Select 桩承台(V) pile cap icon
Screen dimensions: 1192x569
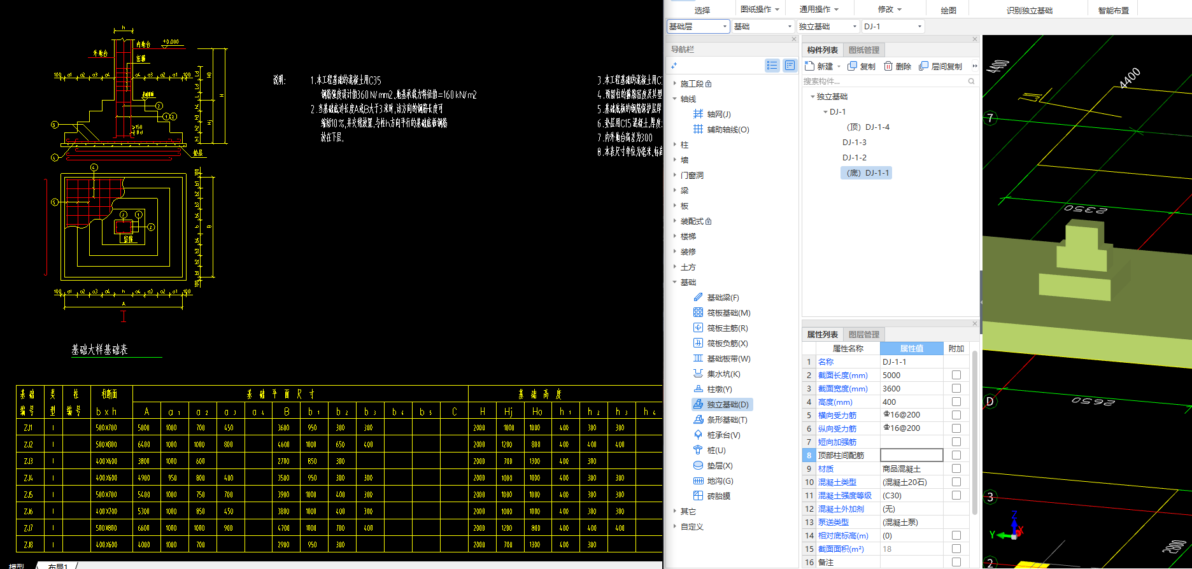(698, 435)
